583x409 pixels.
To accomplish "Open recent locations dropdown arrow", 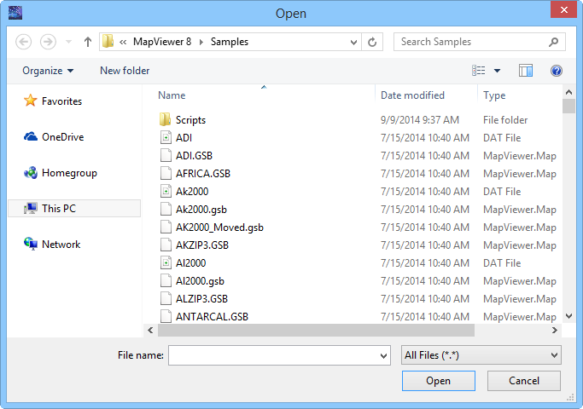I will pyautogui.click(x=69, y=42).
